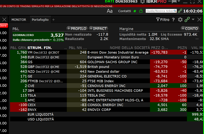Click TESLA INC company name
The width and height of the screenshot is (204, 134).
coord(96,95)
